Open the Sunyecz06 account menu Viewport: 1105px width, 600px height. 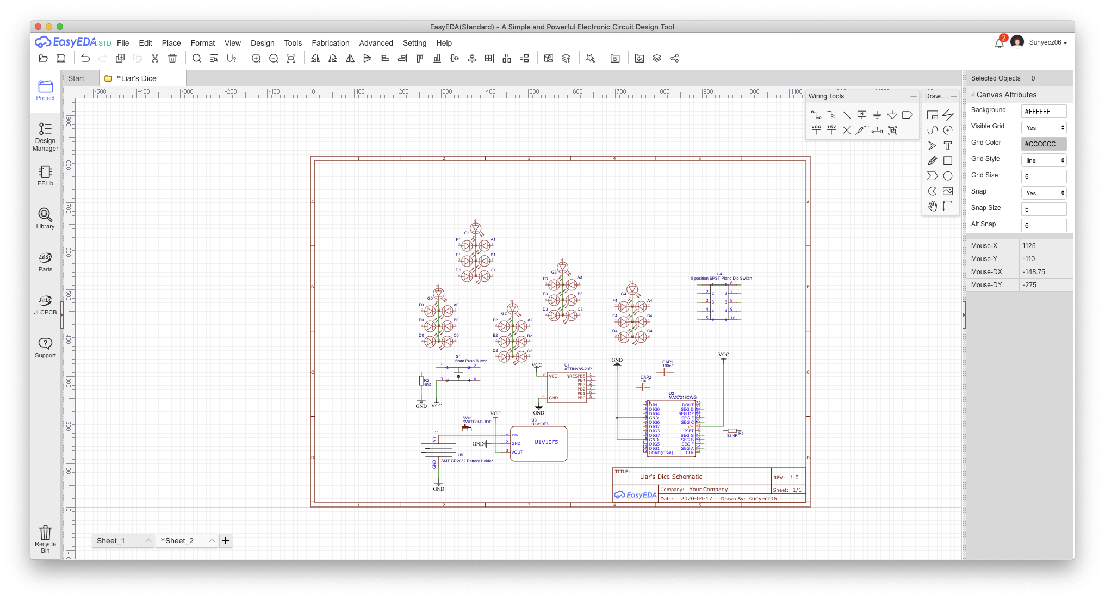pyautogui.click(x=1047, y=42)
